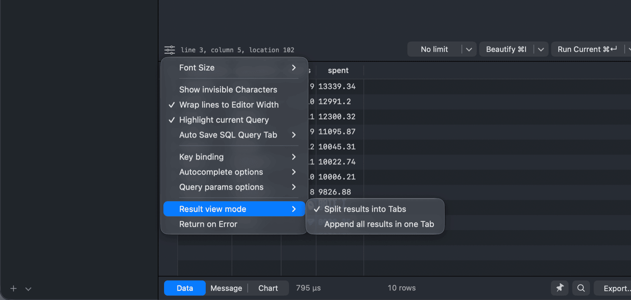Toggle Return on Error option
This screenshot has width=631, height=300.
[234, 224]
